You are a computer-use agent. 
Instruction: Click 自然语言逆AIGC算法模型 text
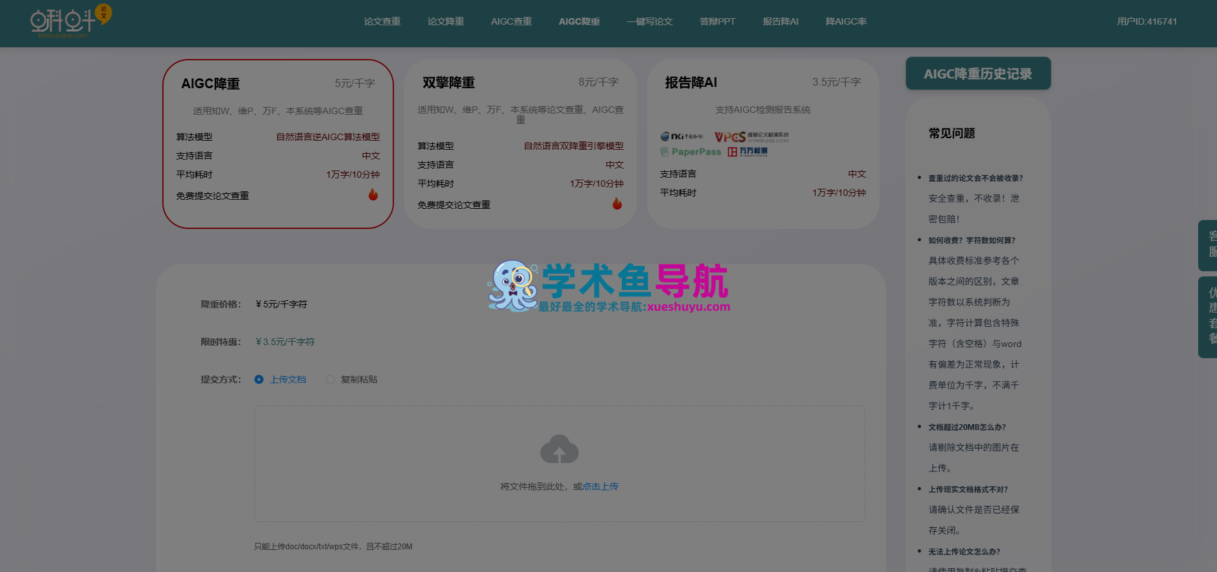click(x=328, y=137)
